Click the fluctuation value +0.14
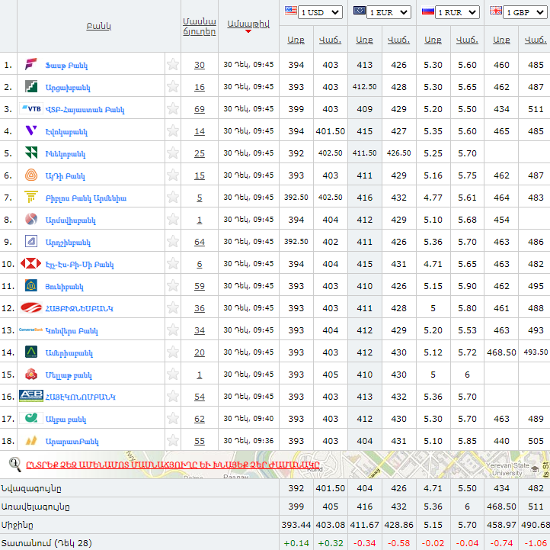Viewport: 550px width, 550px height. coord(296,543)
